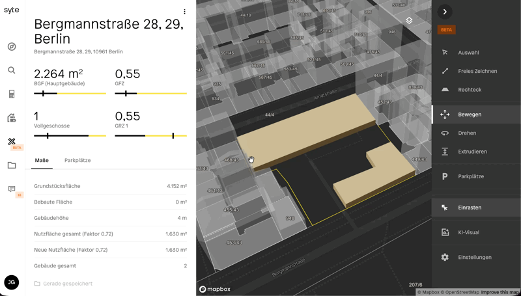Click the Vollgeschosse slider track

point(70,136)
